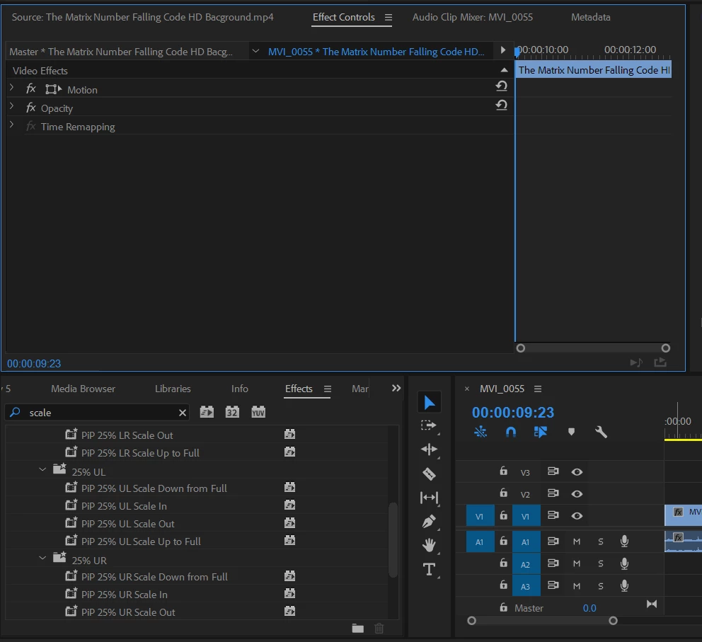Select the Slip tool
Viewport: 702px width, 642px height.
coord(429,498)
